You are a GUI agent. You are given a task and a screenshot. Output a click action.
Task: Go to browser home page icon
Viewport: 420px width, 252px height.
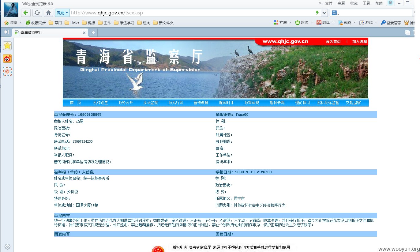48,13
